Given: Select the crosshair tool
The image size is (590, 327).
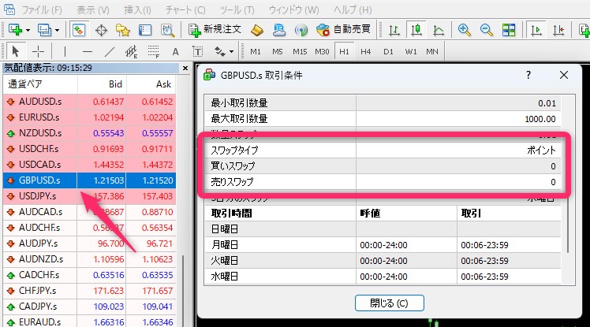Looking at the screenshot, I should click(38, 51).
